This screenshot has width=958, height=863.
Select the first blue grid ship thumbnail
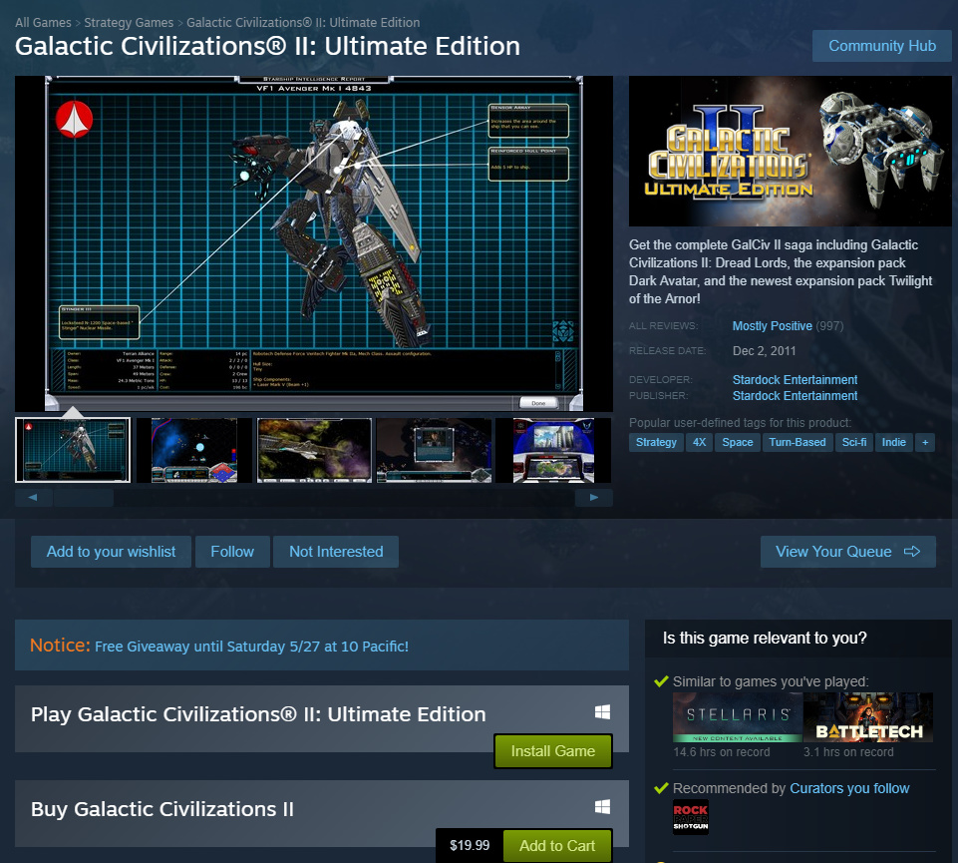[73, 450]
